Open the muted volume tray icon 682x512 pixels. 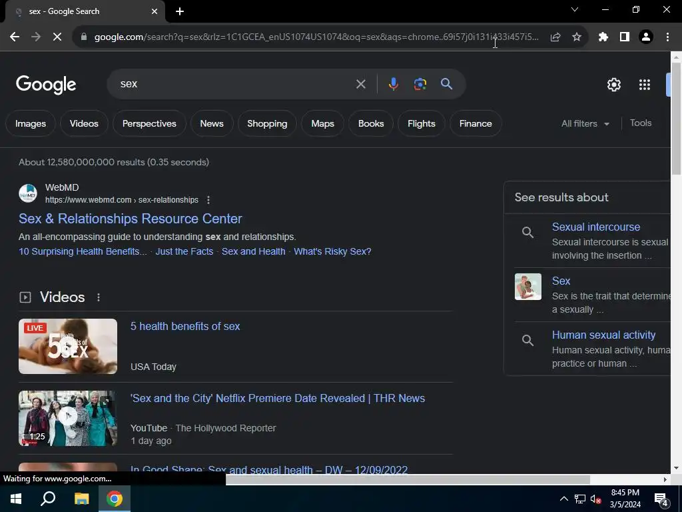595,499
